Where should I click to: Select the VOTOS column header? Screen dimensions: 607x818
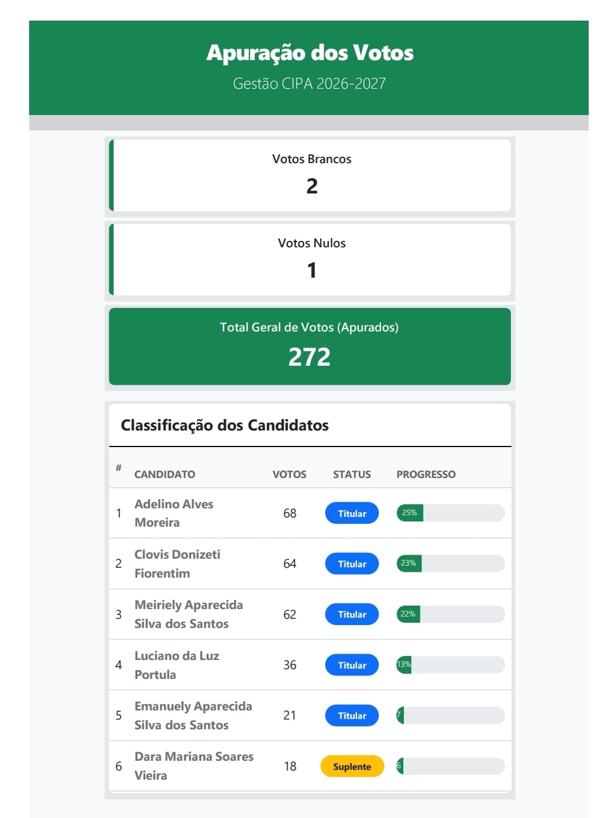point(289,474)
